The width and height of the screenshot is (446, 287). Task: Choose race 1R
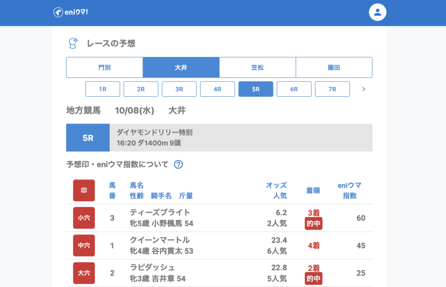click(x=102, y=89)
